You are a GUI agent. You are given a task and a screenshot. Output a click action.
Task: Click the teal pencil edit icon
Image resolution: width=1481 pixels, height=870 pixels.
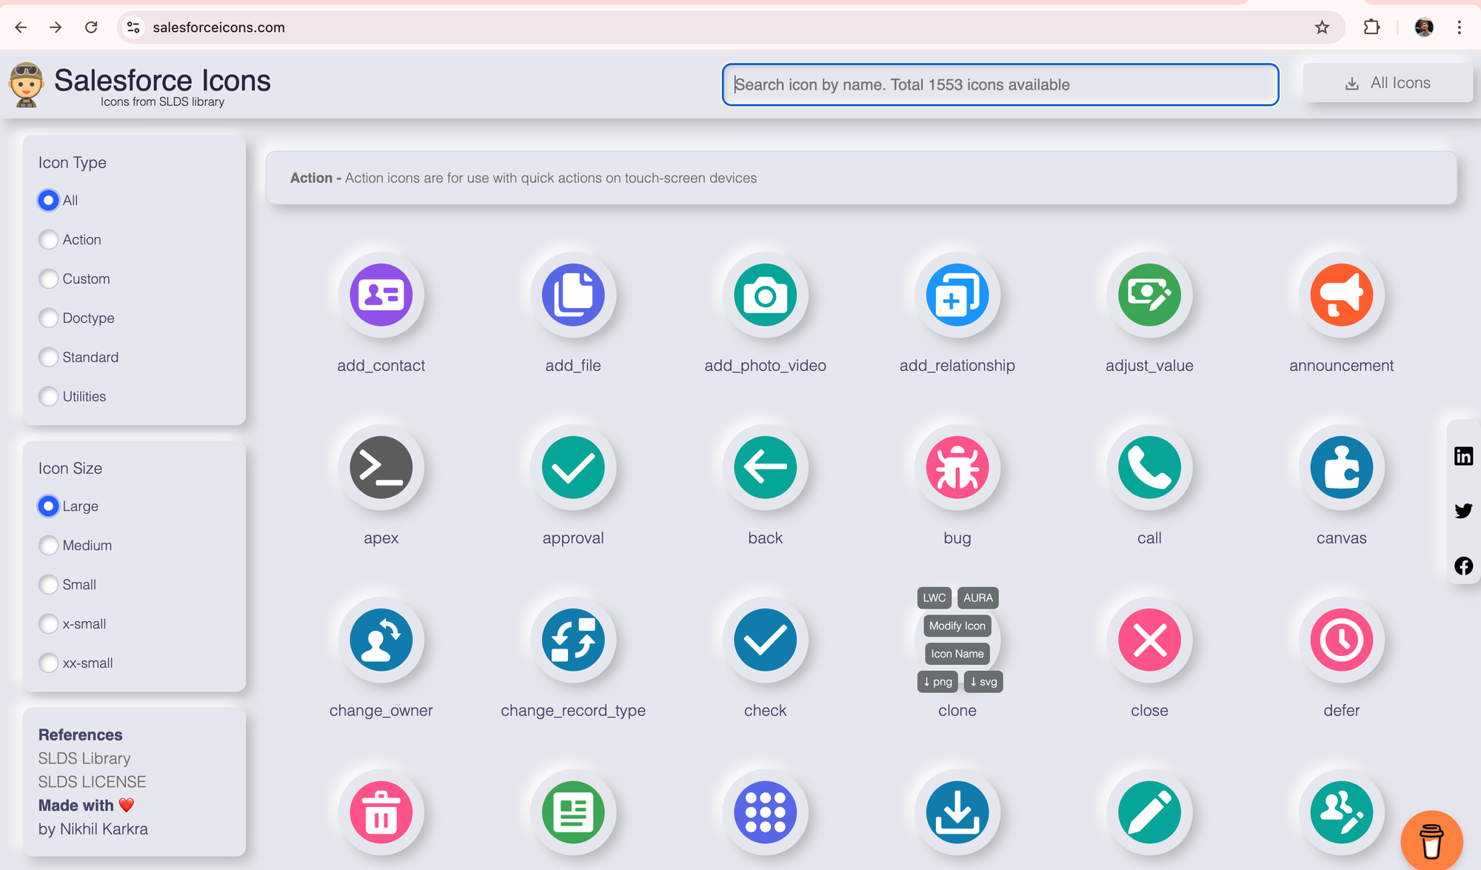(1149, 812)
